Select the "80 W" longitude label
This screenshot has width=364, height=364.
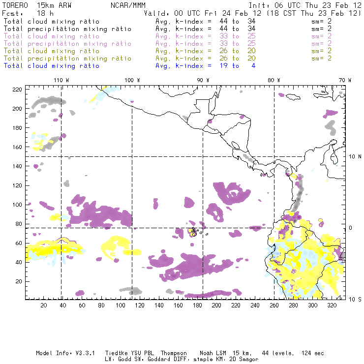click(274, 80)
